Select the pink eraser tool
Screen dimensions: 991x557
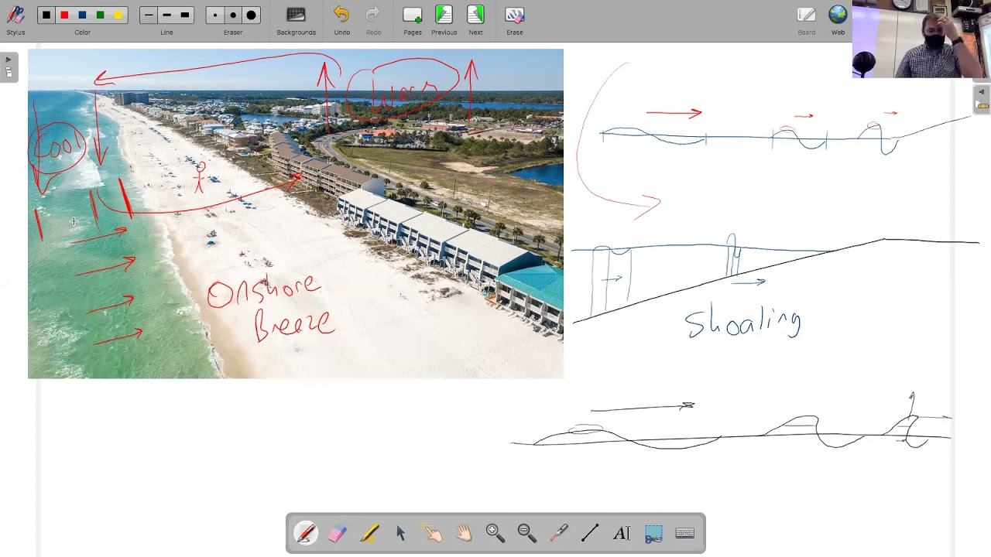point(337,533)
